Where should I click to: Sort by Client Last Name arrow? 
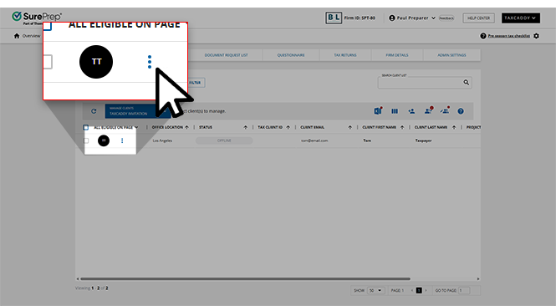[x=454, y=127]
